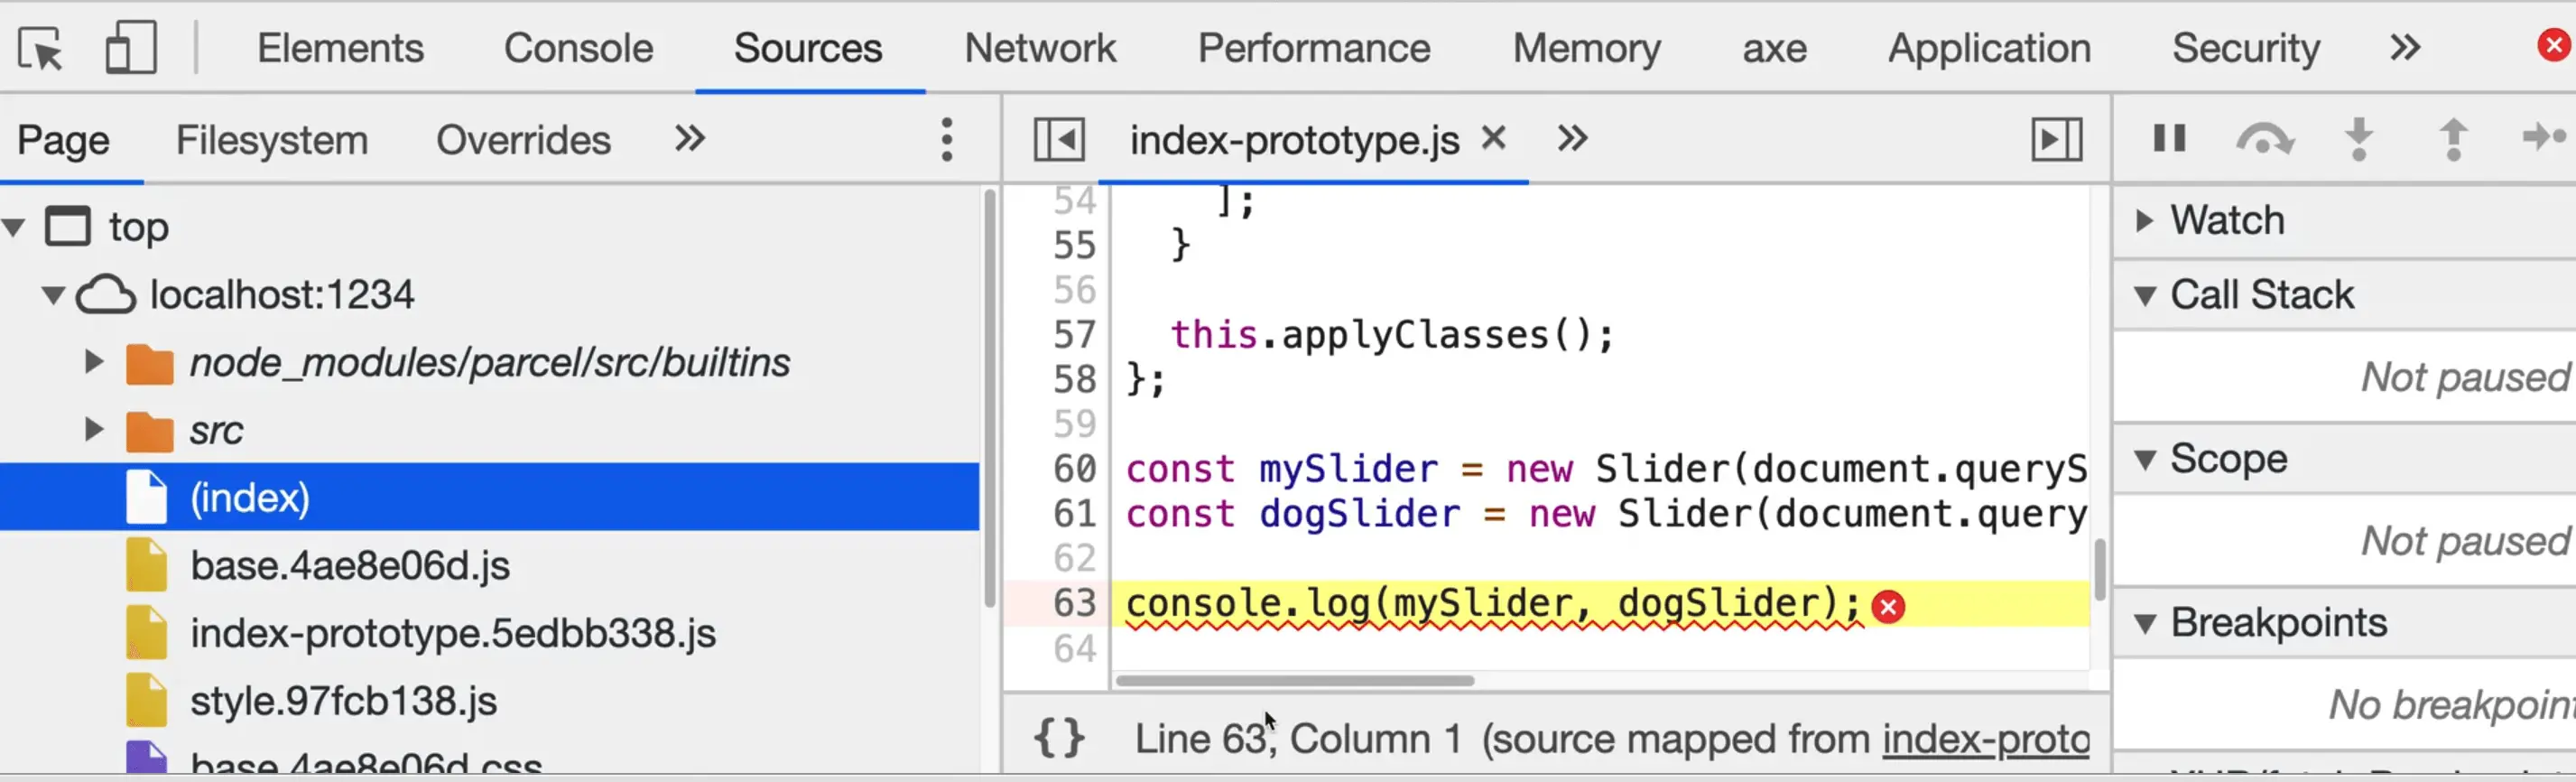Image resolution: width=2576 pixels, height=782 pixels.
Task: Activate the inspect element picker tool
Action: pos(40,48)
